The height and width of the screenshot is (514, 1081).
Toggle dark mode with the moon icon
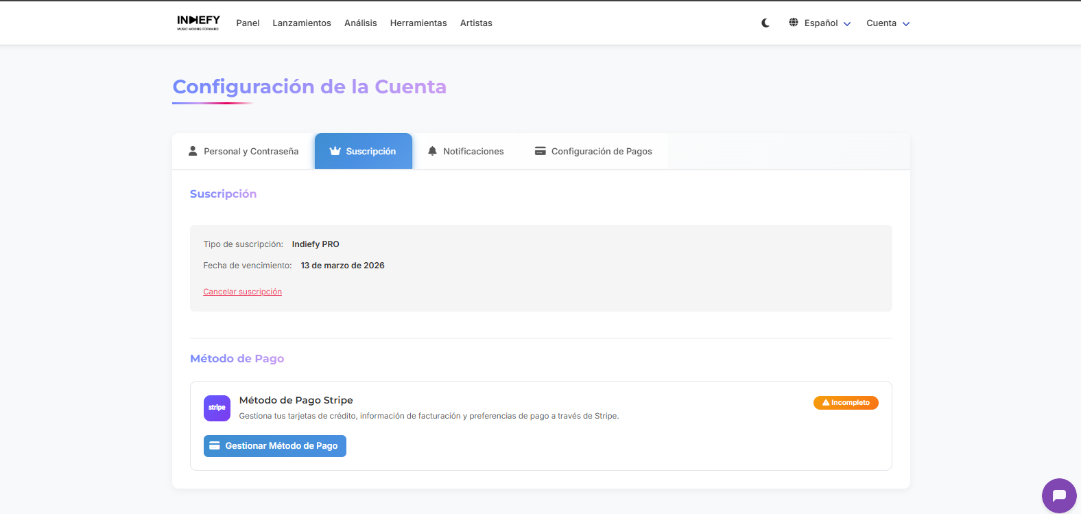tap(765, 23)
